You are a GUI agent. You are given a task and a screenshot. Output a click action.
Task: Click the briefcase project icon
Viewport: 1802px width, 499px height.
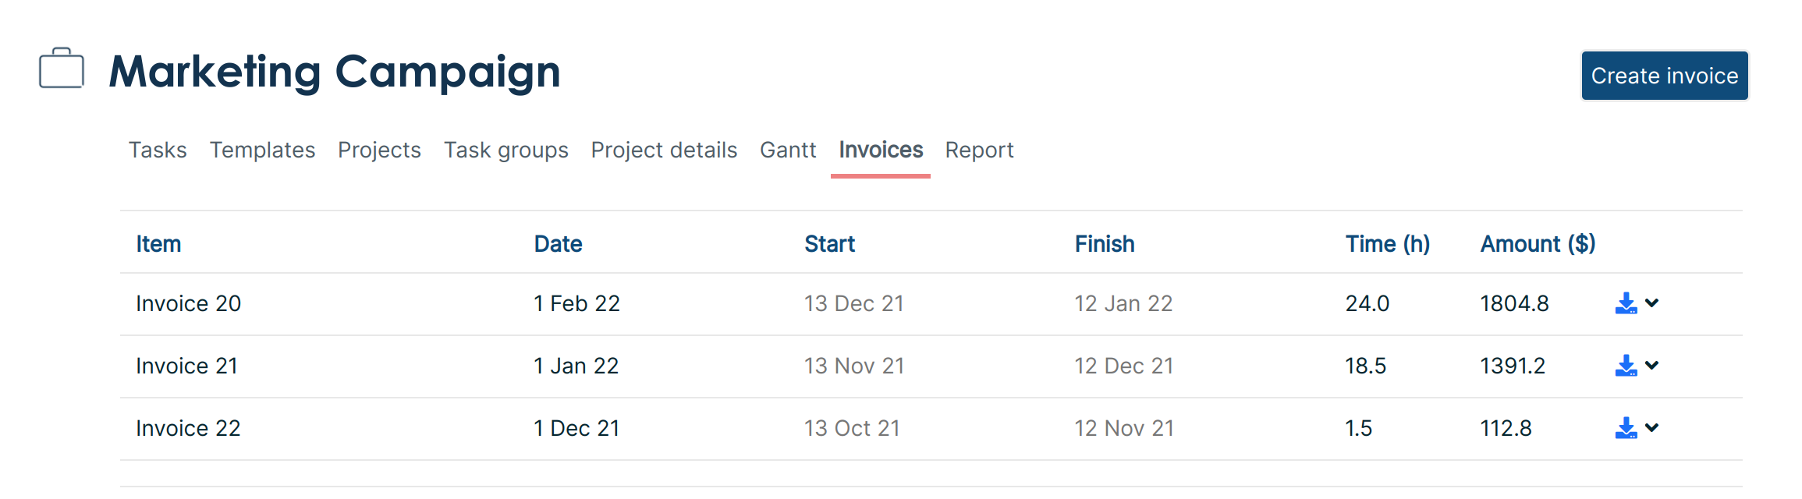click(x=62, y=69)
